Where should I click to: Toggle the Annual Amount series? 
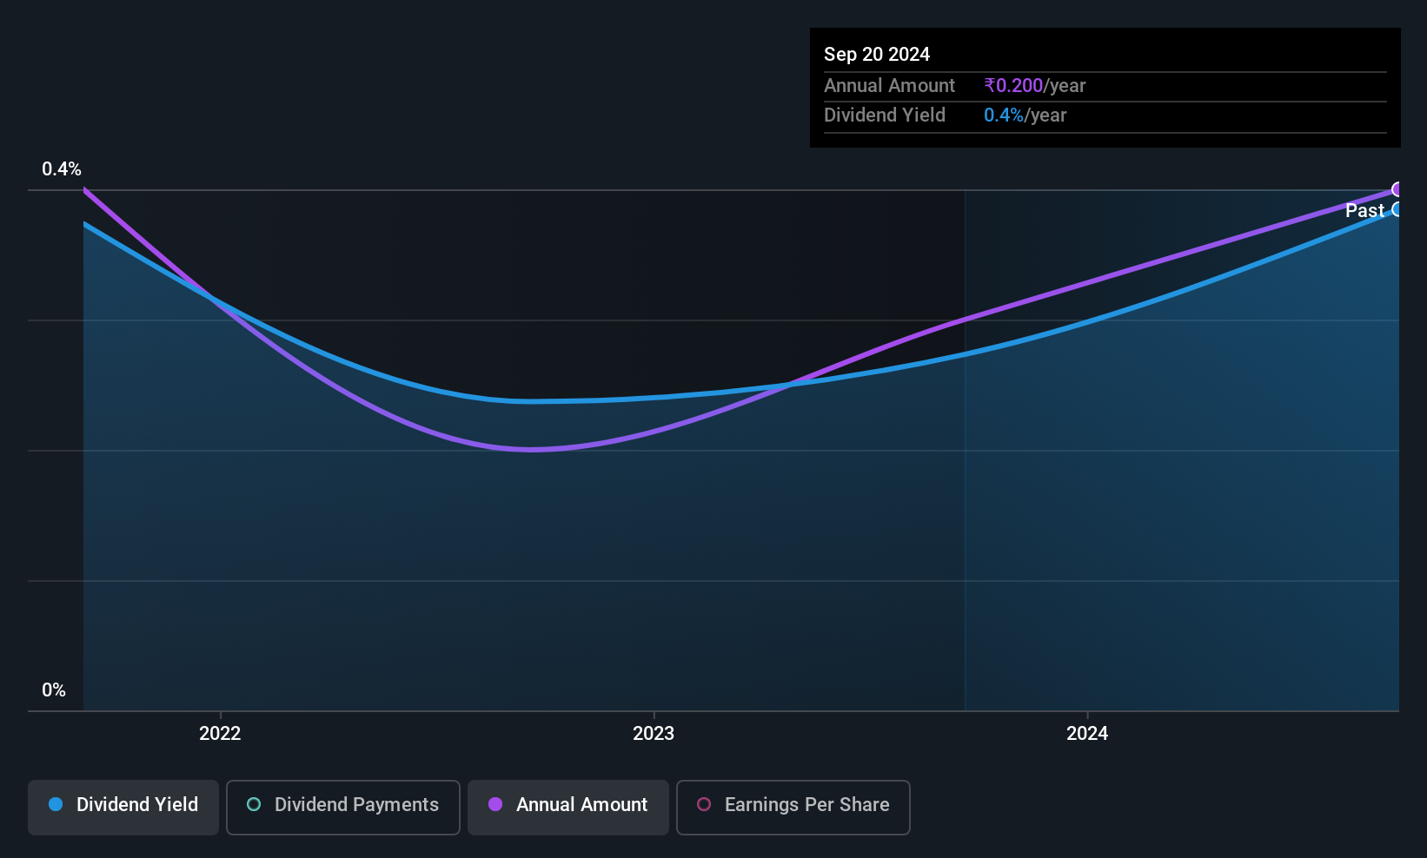click(x=568, y=808)
